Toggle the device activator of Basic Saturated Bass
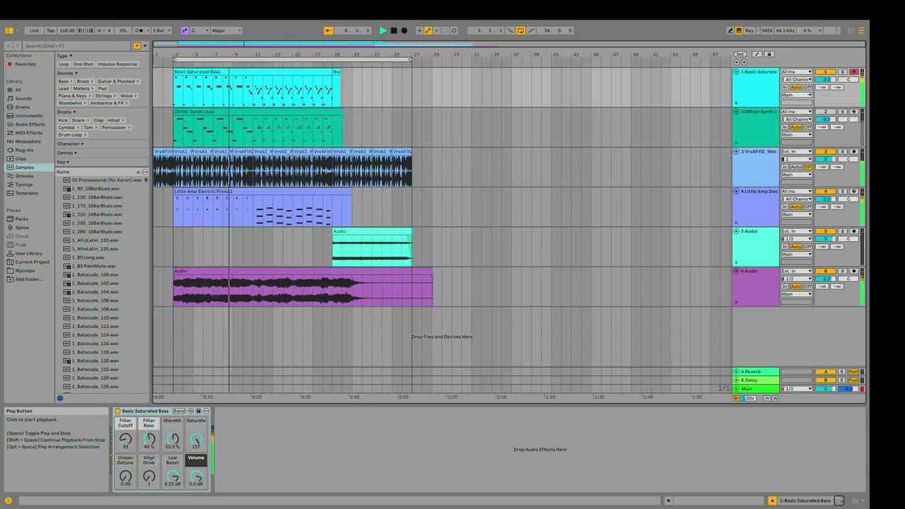This screenshot has height=509, width=905. click(117, 411)
